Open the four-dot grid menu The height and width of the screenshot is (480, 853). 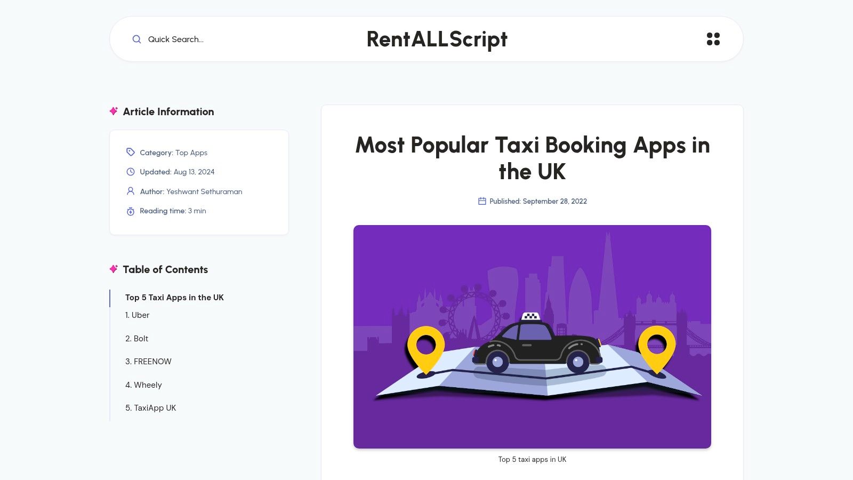[713, 39]
